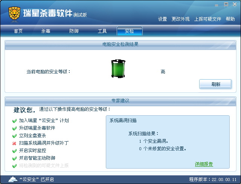Click 更改外观 to change the skin

[x=180, y=19]
